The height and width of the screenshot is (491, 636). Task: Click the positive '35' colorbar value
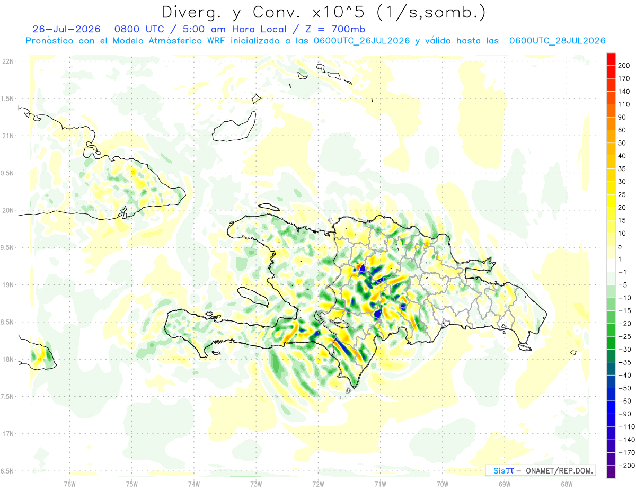[623, 169]
